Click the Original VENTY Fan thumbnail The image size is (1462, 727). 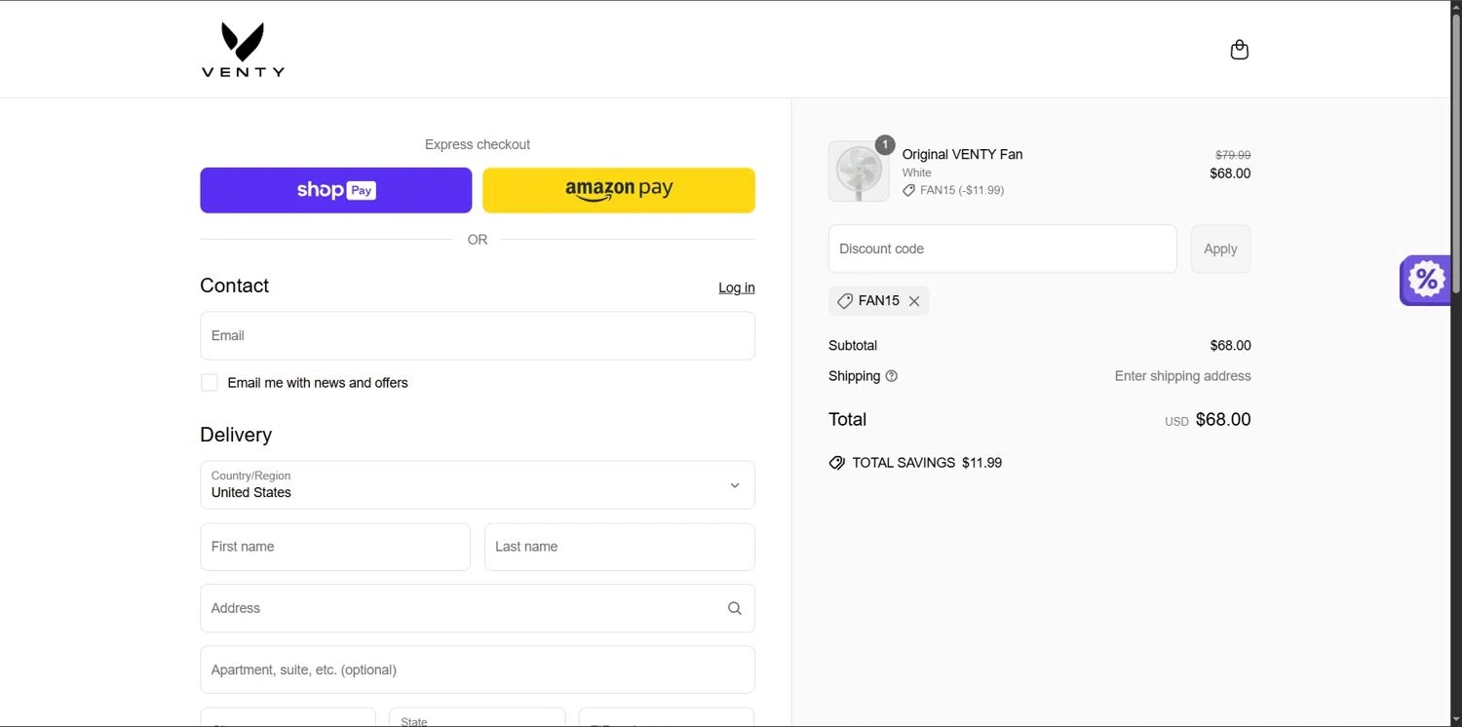point(859,172)
